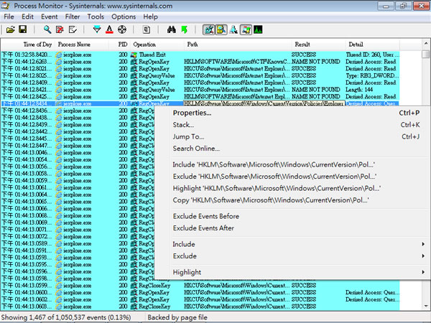This screenshot has height=323, width=431.
Task: Toggle Show Network Activity button
Action: (233, 29)
